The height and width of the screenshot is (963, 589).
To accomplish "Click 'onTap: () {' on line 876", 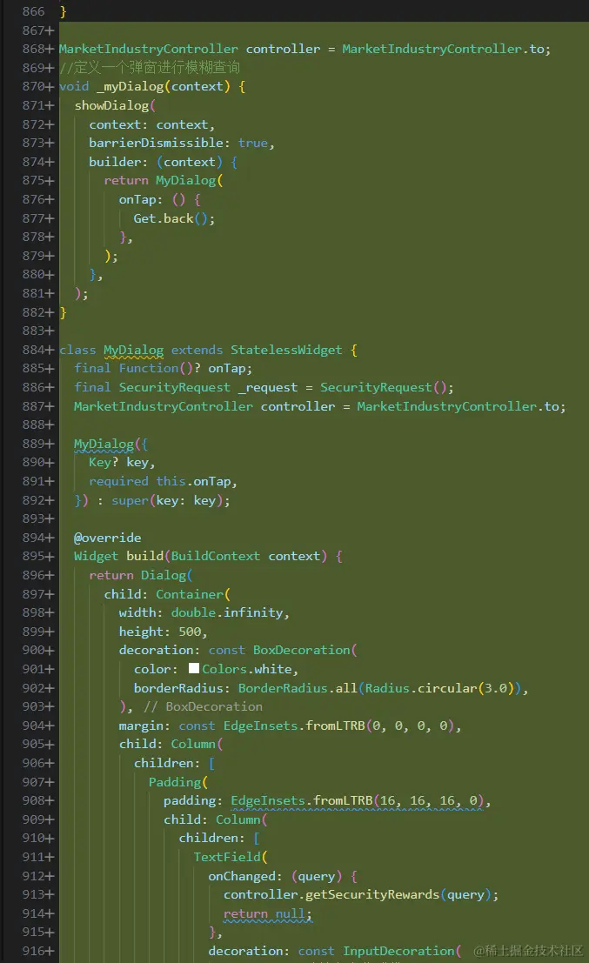I will pyautogui.click(x=160, y=199).
